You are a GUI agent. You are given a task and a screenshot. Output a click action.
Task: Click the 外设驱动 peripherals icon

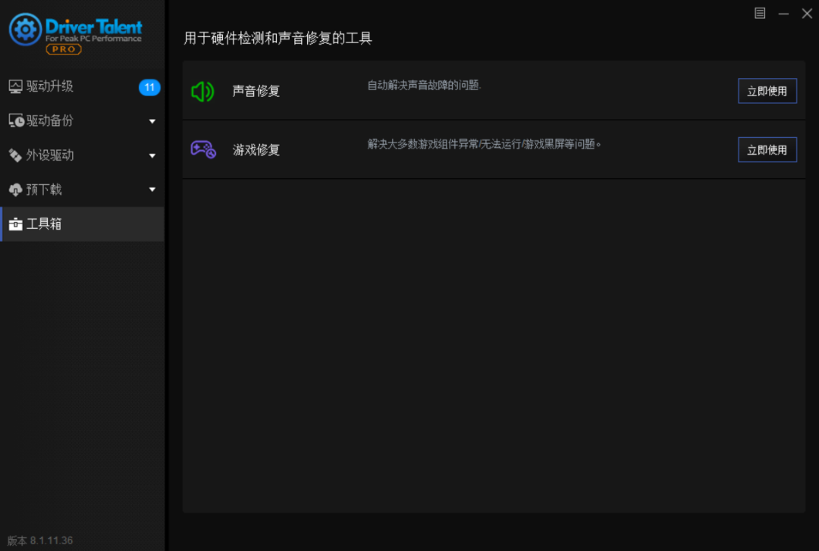click(x=14, y=155)
